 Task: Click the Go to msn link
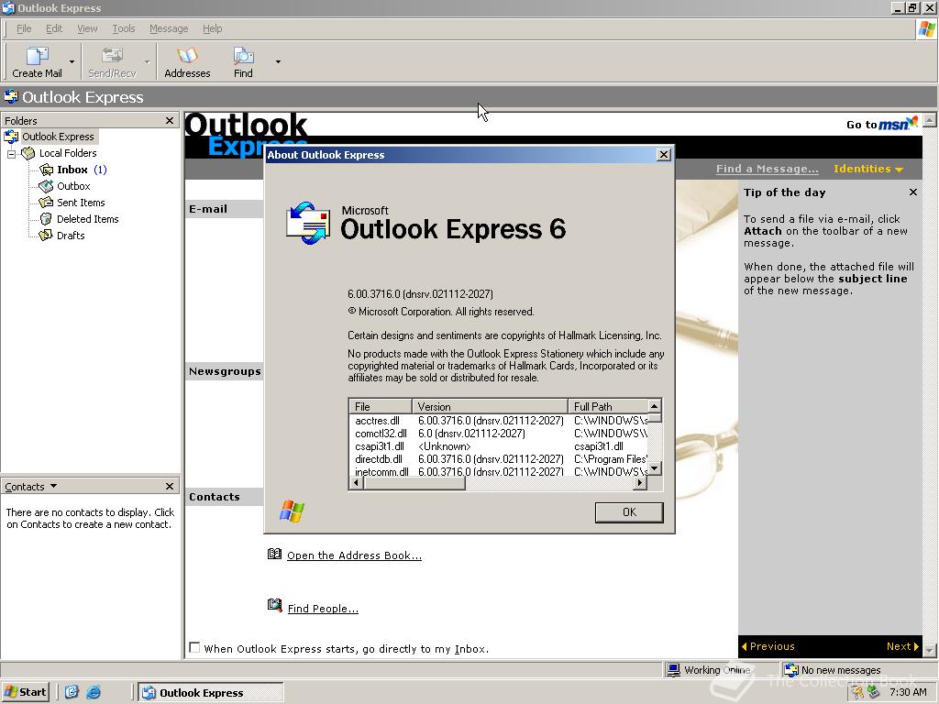tap(881, 124)
